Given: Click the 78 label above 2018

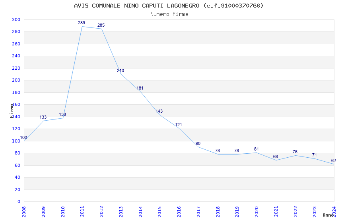Looking at the screenshot, I should [x=218, y=151].
